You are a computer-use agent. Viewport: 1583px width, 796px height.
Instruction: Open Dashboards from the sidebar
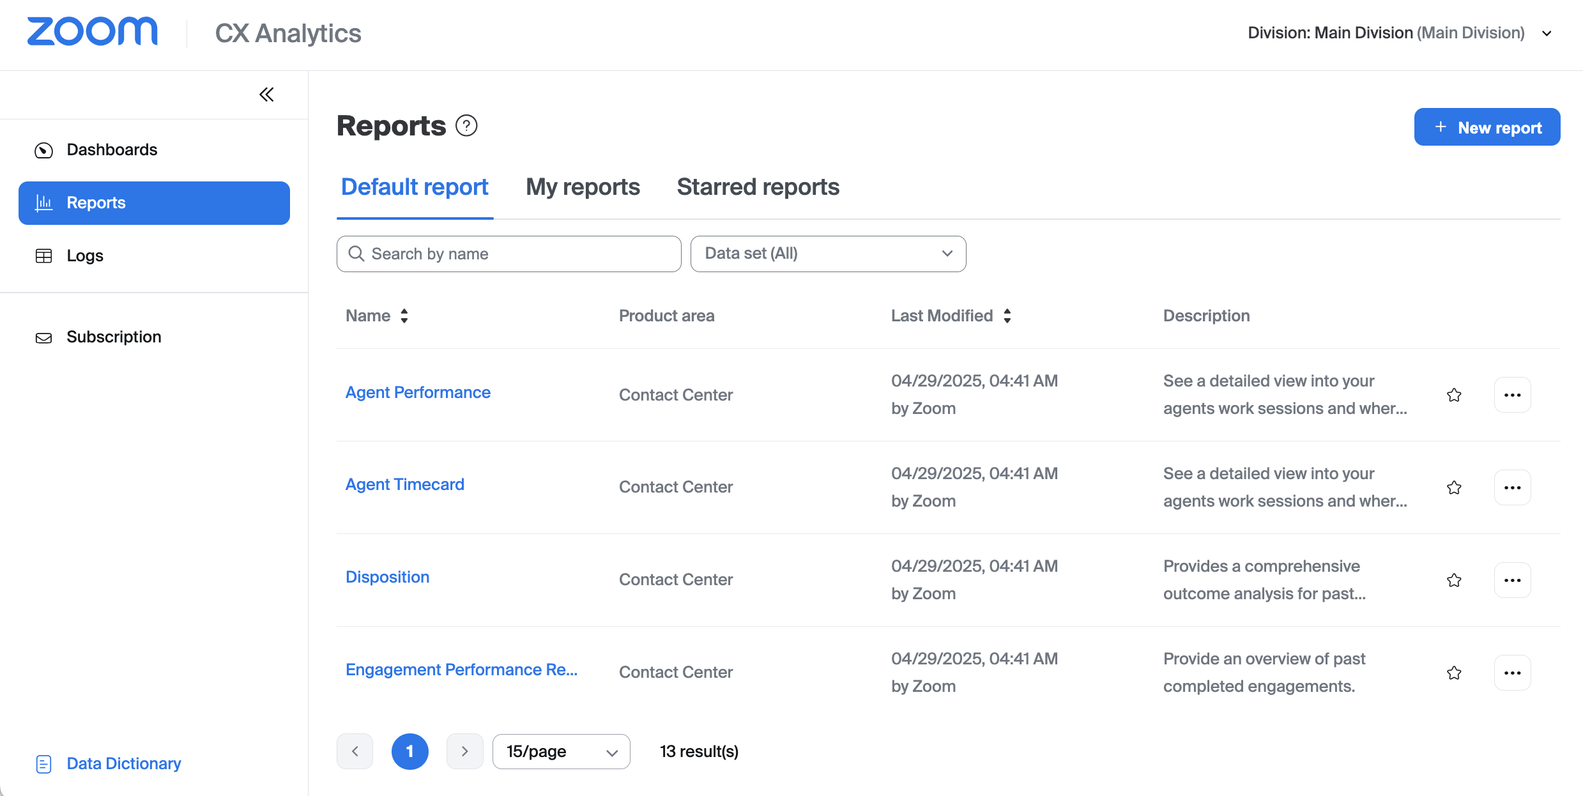[x=112, y=149]
